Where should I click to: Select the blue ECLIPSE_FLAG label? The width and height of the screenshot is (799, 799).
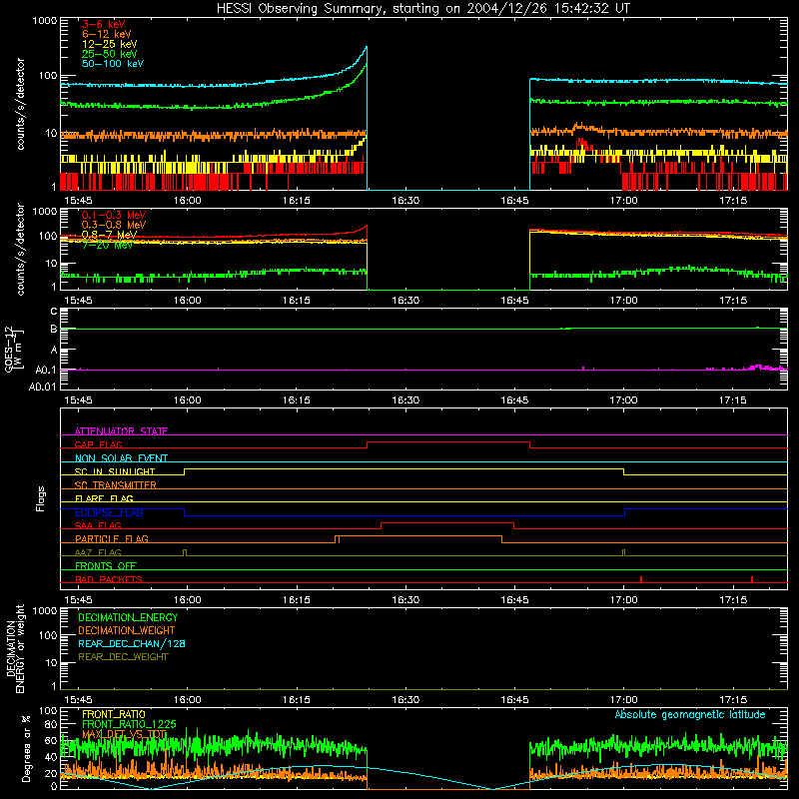pyautogui.click(x=109, y=512)
